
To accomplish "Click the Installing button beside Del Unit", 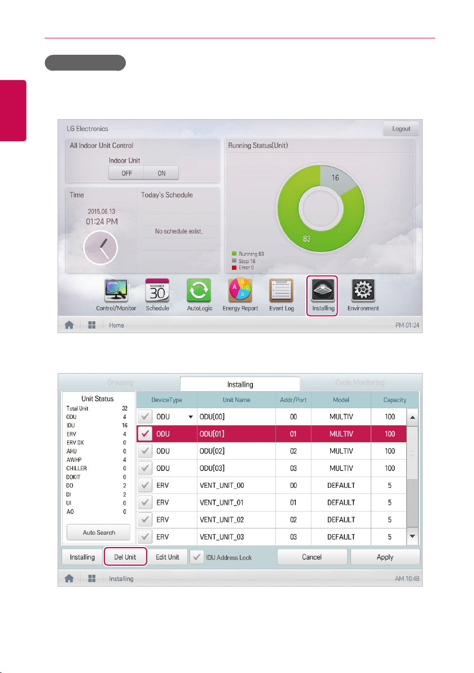I will [82, 557].
